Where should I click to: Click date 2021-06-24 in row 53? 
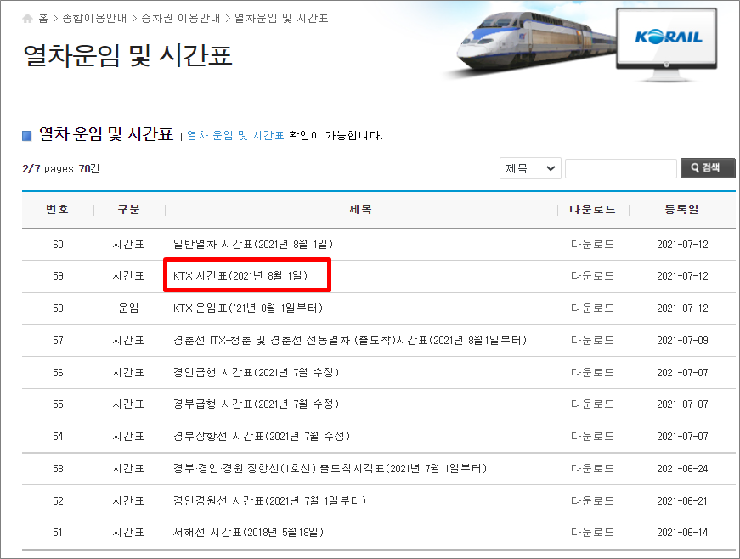682,468
